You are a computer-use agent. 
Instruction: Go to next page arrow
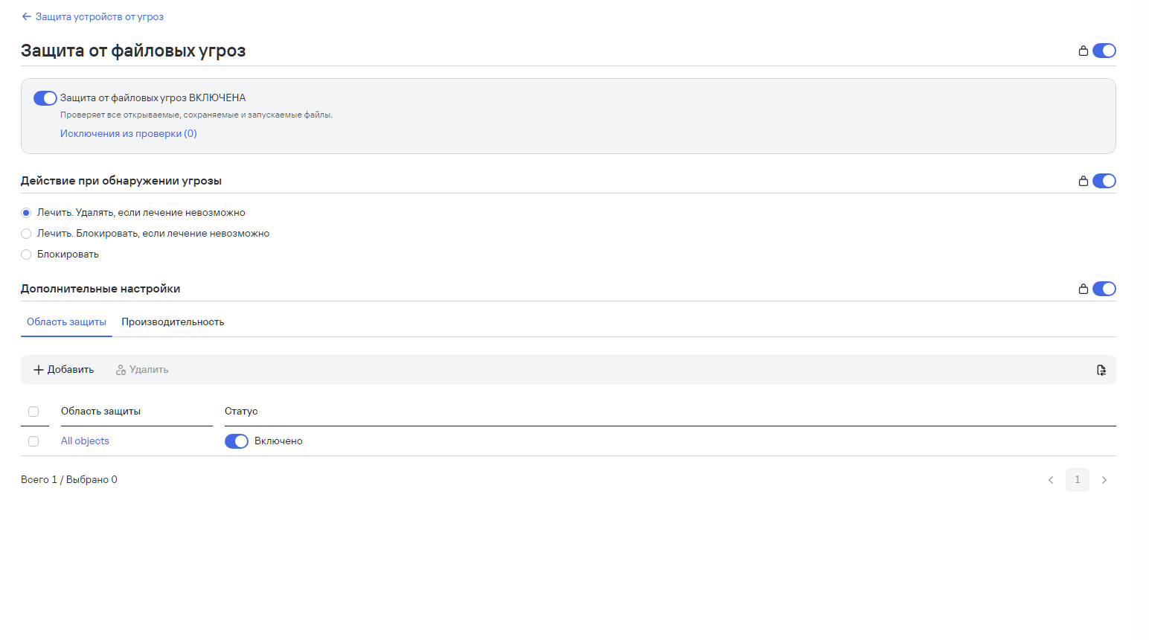pyautogui.click(x=1104, y=480)
